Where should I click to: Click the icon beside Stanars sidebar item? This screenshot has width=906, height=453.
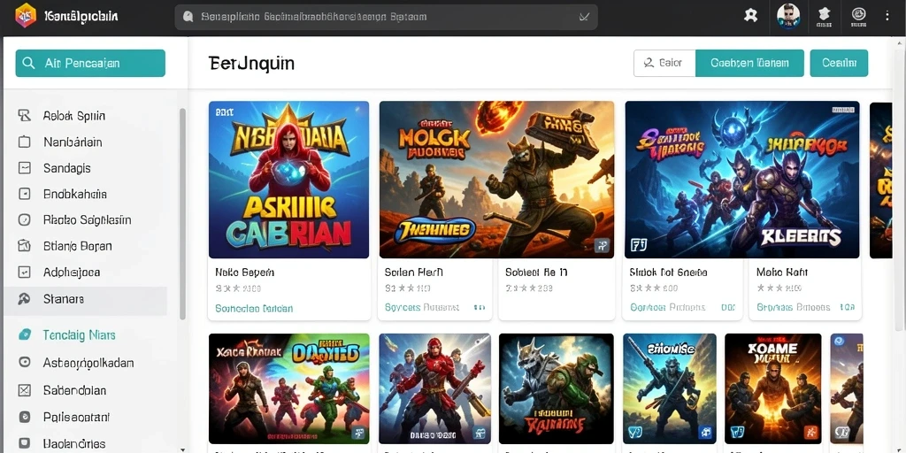(x=24, y=299)
